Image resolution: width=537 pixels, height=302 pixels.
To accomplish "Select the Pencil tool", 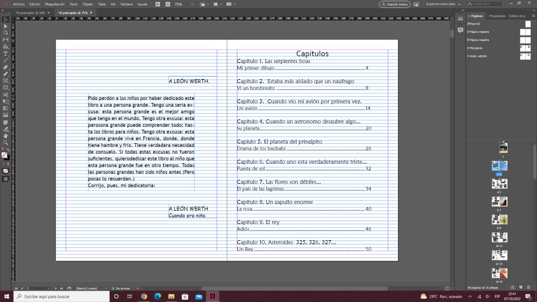I will coord(5,74).
